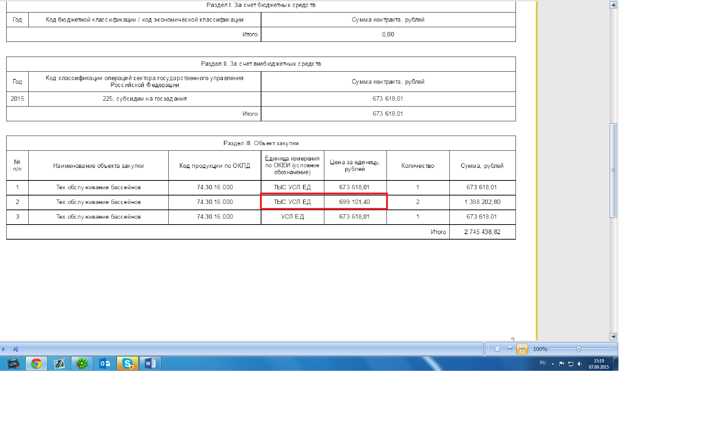Viewport: 706px width, 441px height.
Task: Click the zoom slider handle
Action: tap(579, 349)
